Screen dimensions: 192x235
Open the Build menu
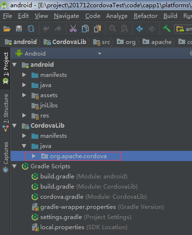(x=170, y=16)
